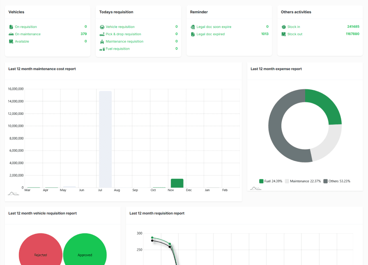Click the green Fuel legend color swatch

tap(261, 181)
